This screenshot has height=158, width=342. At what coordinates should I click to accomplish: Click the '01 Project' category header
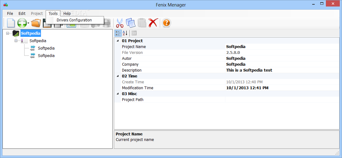133,41
